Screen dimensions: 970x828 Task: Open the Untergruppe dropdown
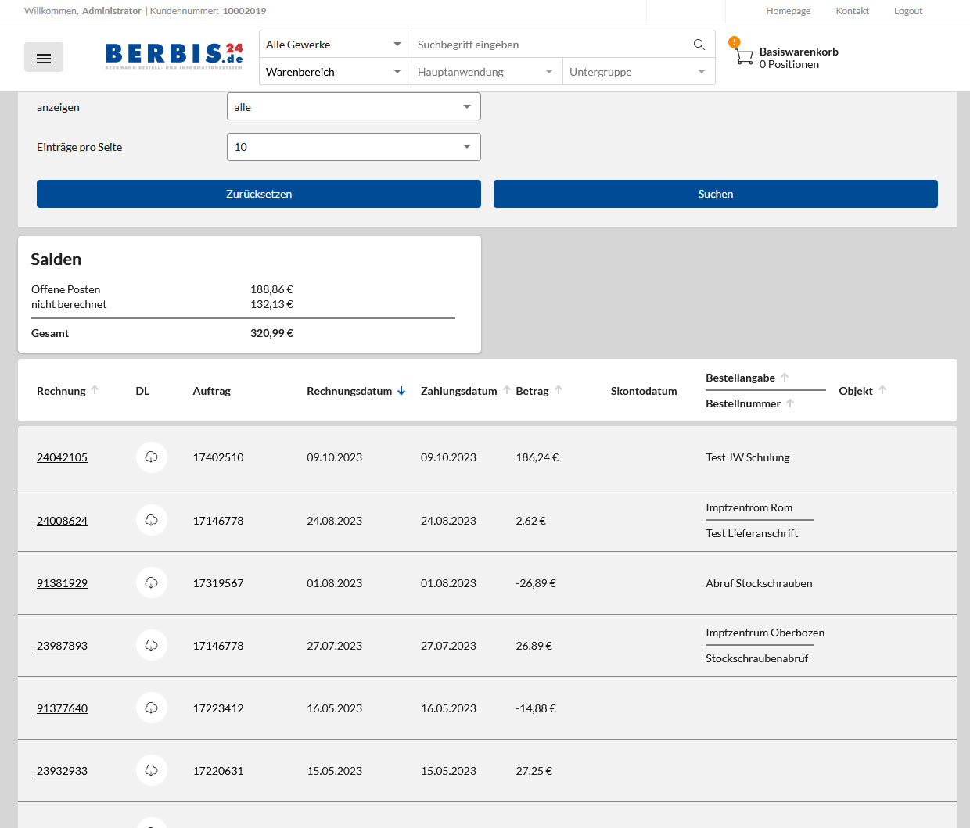pos(638,72)
